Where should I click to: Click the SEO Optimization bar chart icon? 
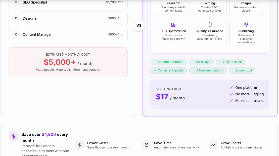173,25
